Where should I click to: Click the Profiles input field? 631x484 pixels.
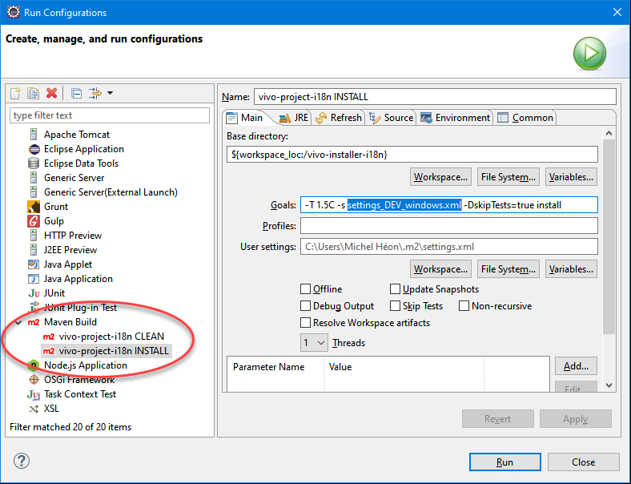point(449,225)
